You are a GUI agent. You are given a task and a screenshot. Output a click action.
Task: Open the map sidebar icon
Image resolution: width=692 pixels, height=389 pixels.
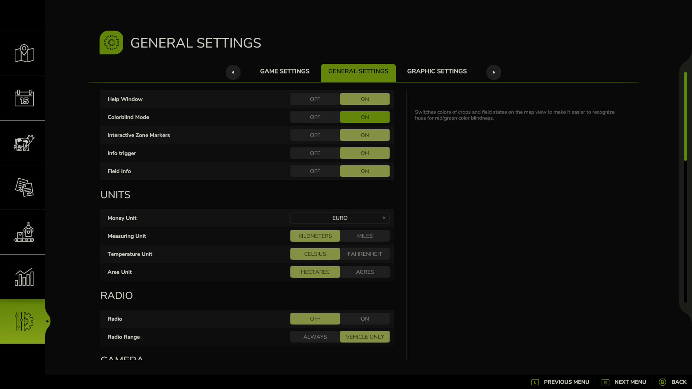coord(24,54)
